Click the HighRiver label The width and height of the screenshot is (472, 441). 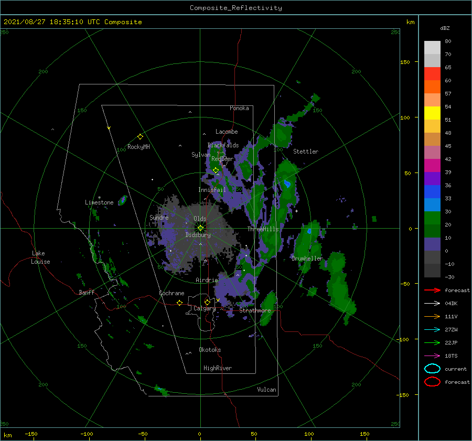point(218,368)
